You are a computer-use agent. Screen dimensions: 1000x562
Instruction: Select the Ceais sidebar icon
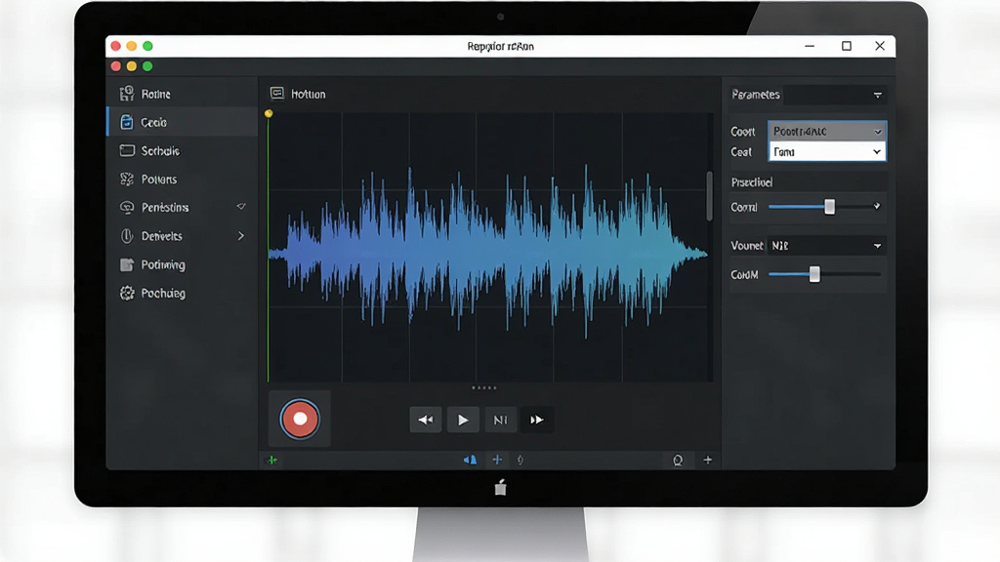click(127, 122)
